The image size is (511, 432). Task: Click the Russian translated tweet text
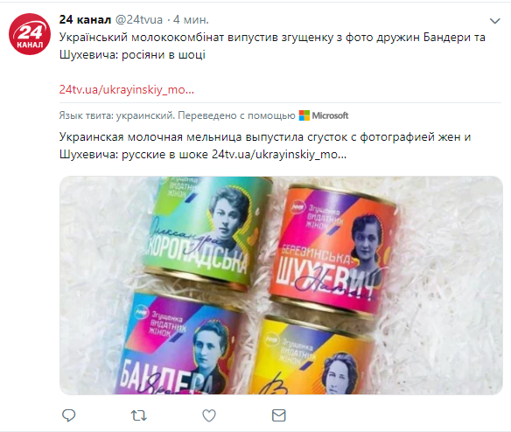[x=265, y=145]
